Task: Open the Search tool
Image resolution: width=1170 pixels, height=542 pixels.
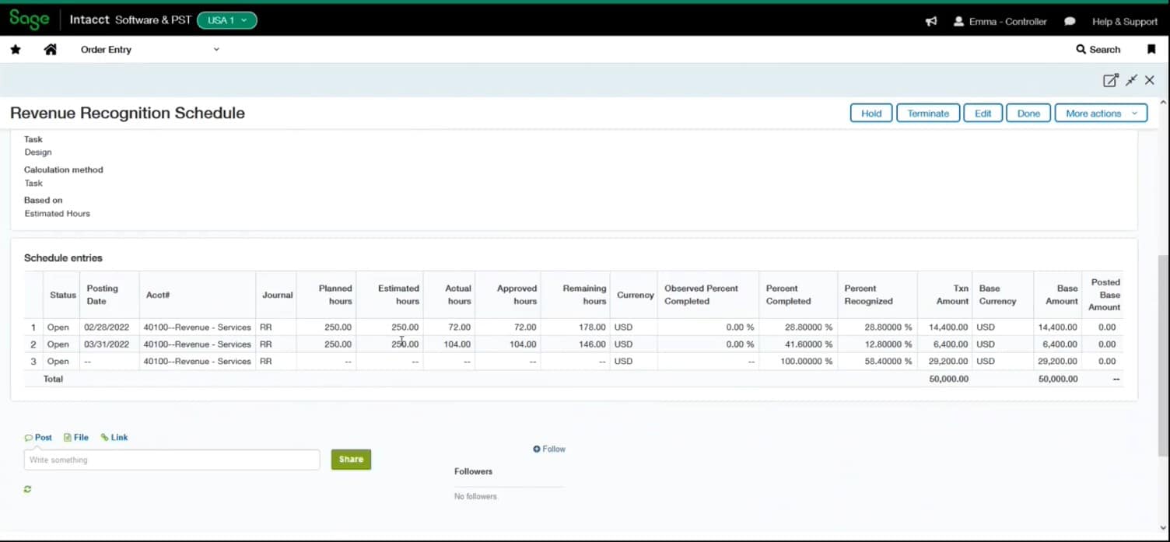Action: pyautogui.click(x=1098, y=50)
